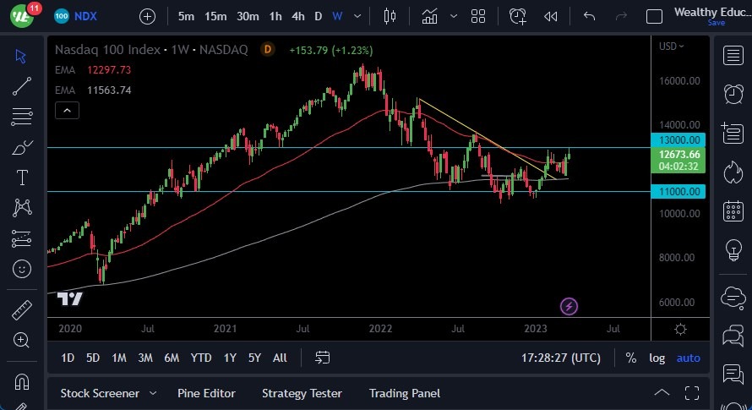The height and width of the screenshot is (410, 752).
Task: Select the measure ruler tool
Action: (x=22, y=309)
